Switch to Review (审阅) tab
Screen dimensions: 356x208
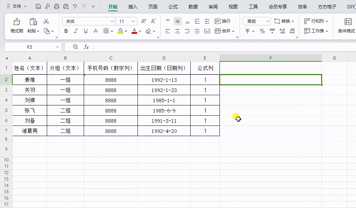coord(213,7)
